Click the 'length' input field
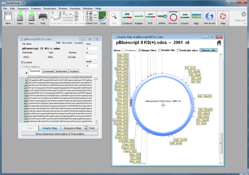 coord(92,66)
